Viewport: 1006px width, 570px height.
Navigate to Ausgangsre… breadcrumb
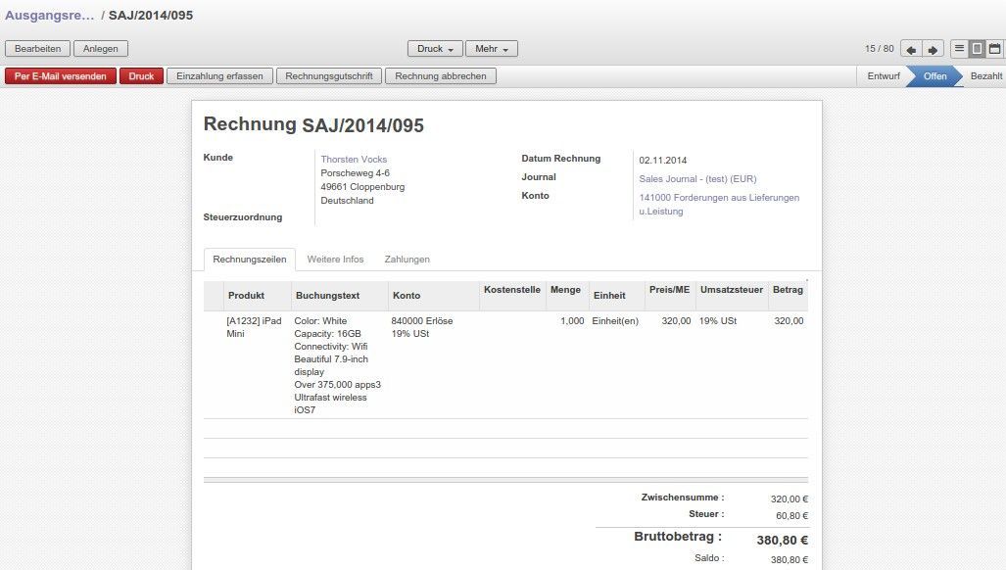click(x=49, y=17)
